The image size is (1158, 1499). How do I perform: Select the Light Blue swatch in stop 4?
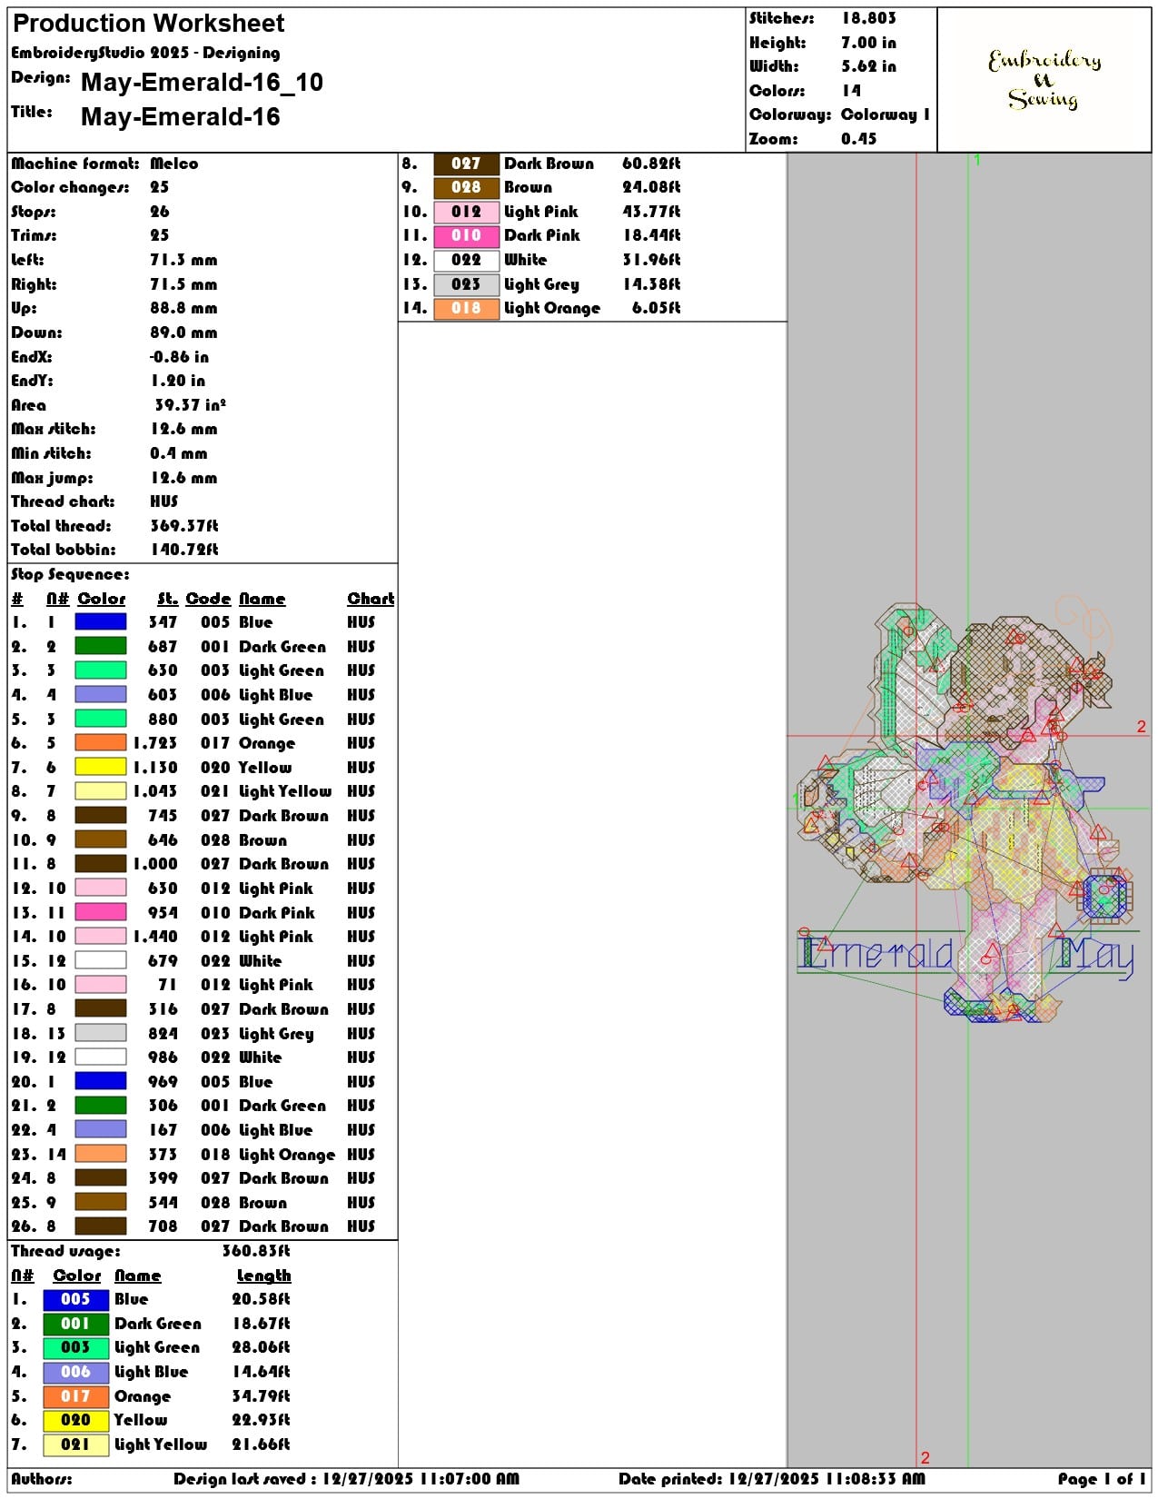tap(100, 695)
